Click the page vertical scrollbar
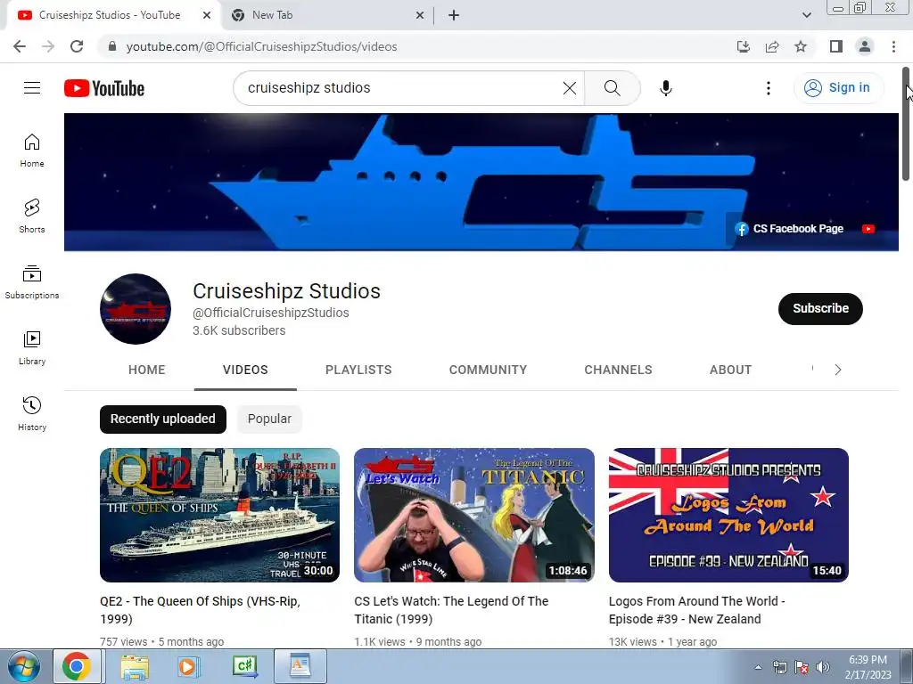 pos(906,125)
